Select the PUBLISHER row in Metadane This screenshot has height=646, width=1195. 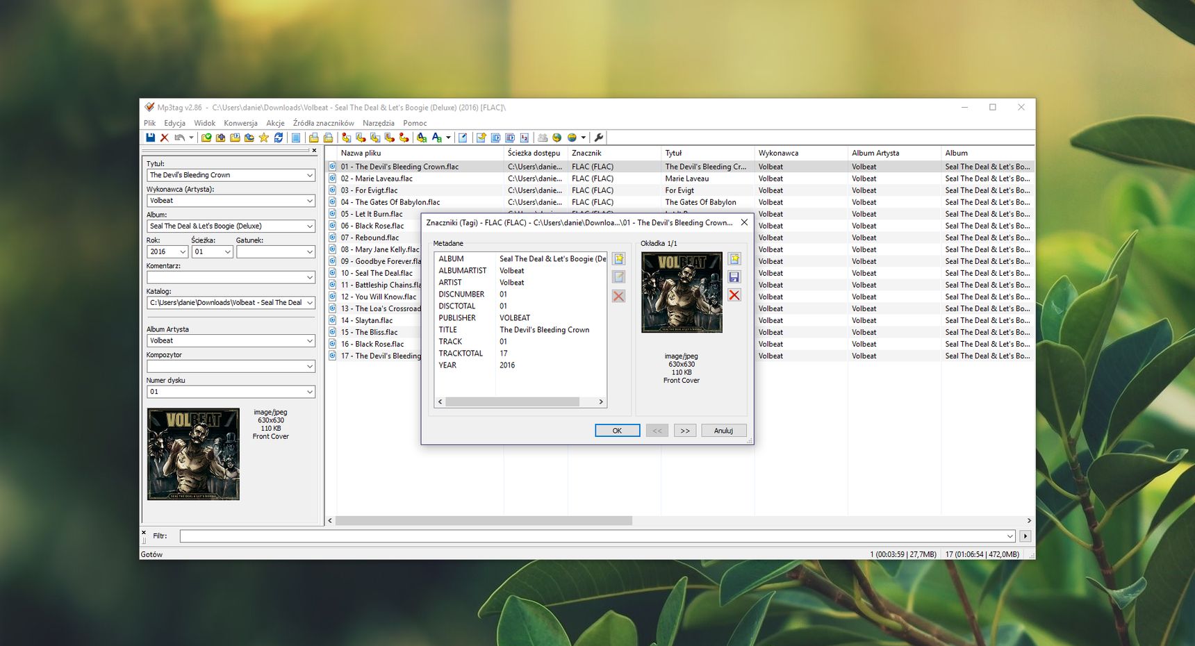(520, 317)
